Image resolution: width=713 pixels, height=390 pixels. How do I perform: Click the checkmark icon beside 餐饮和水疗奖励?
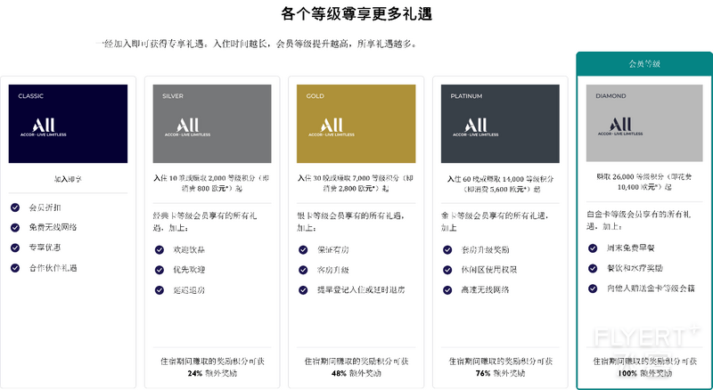click(593, 268)
